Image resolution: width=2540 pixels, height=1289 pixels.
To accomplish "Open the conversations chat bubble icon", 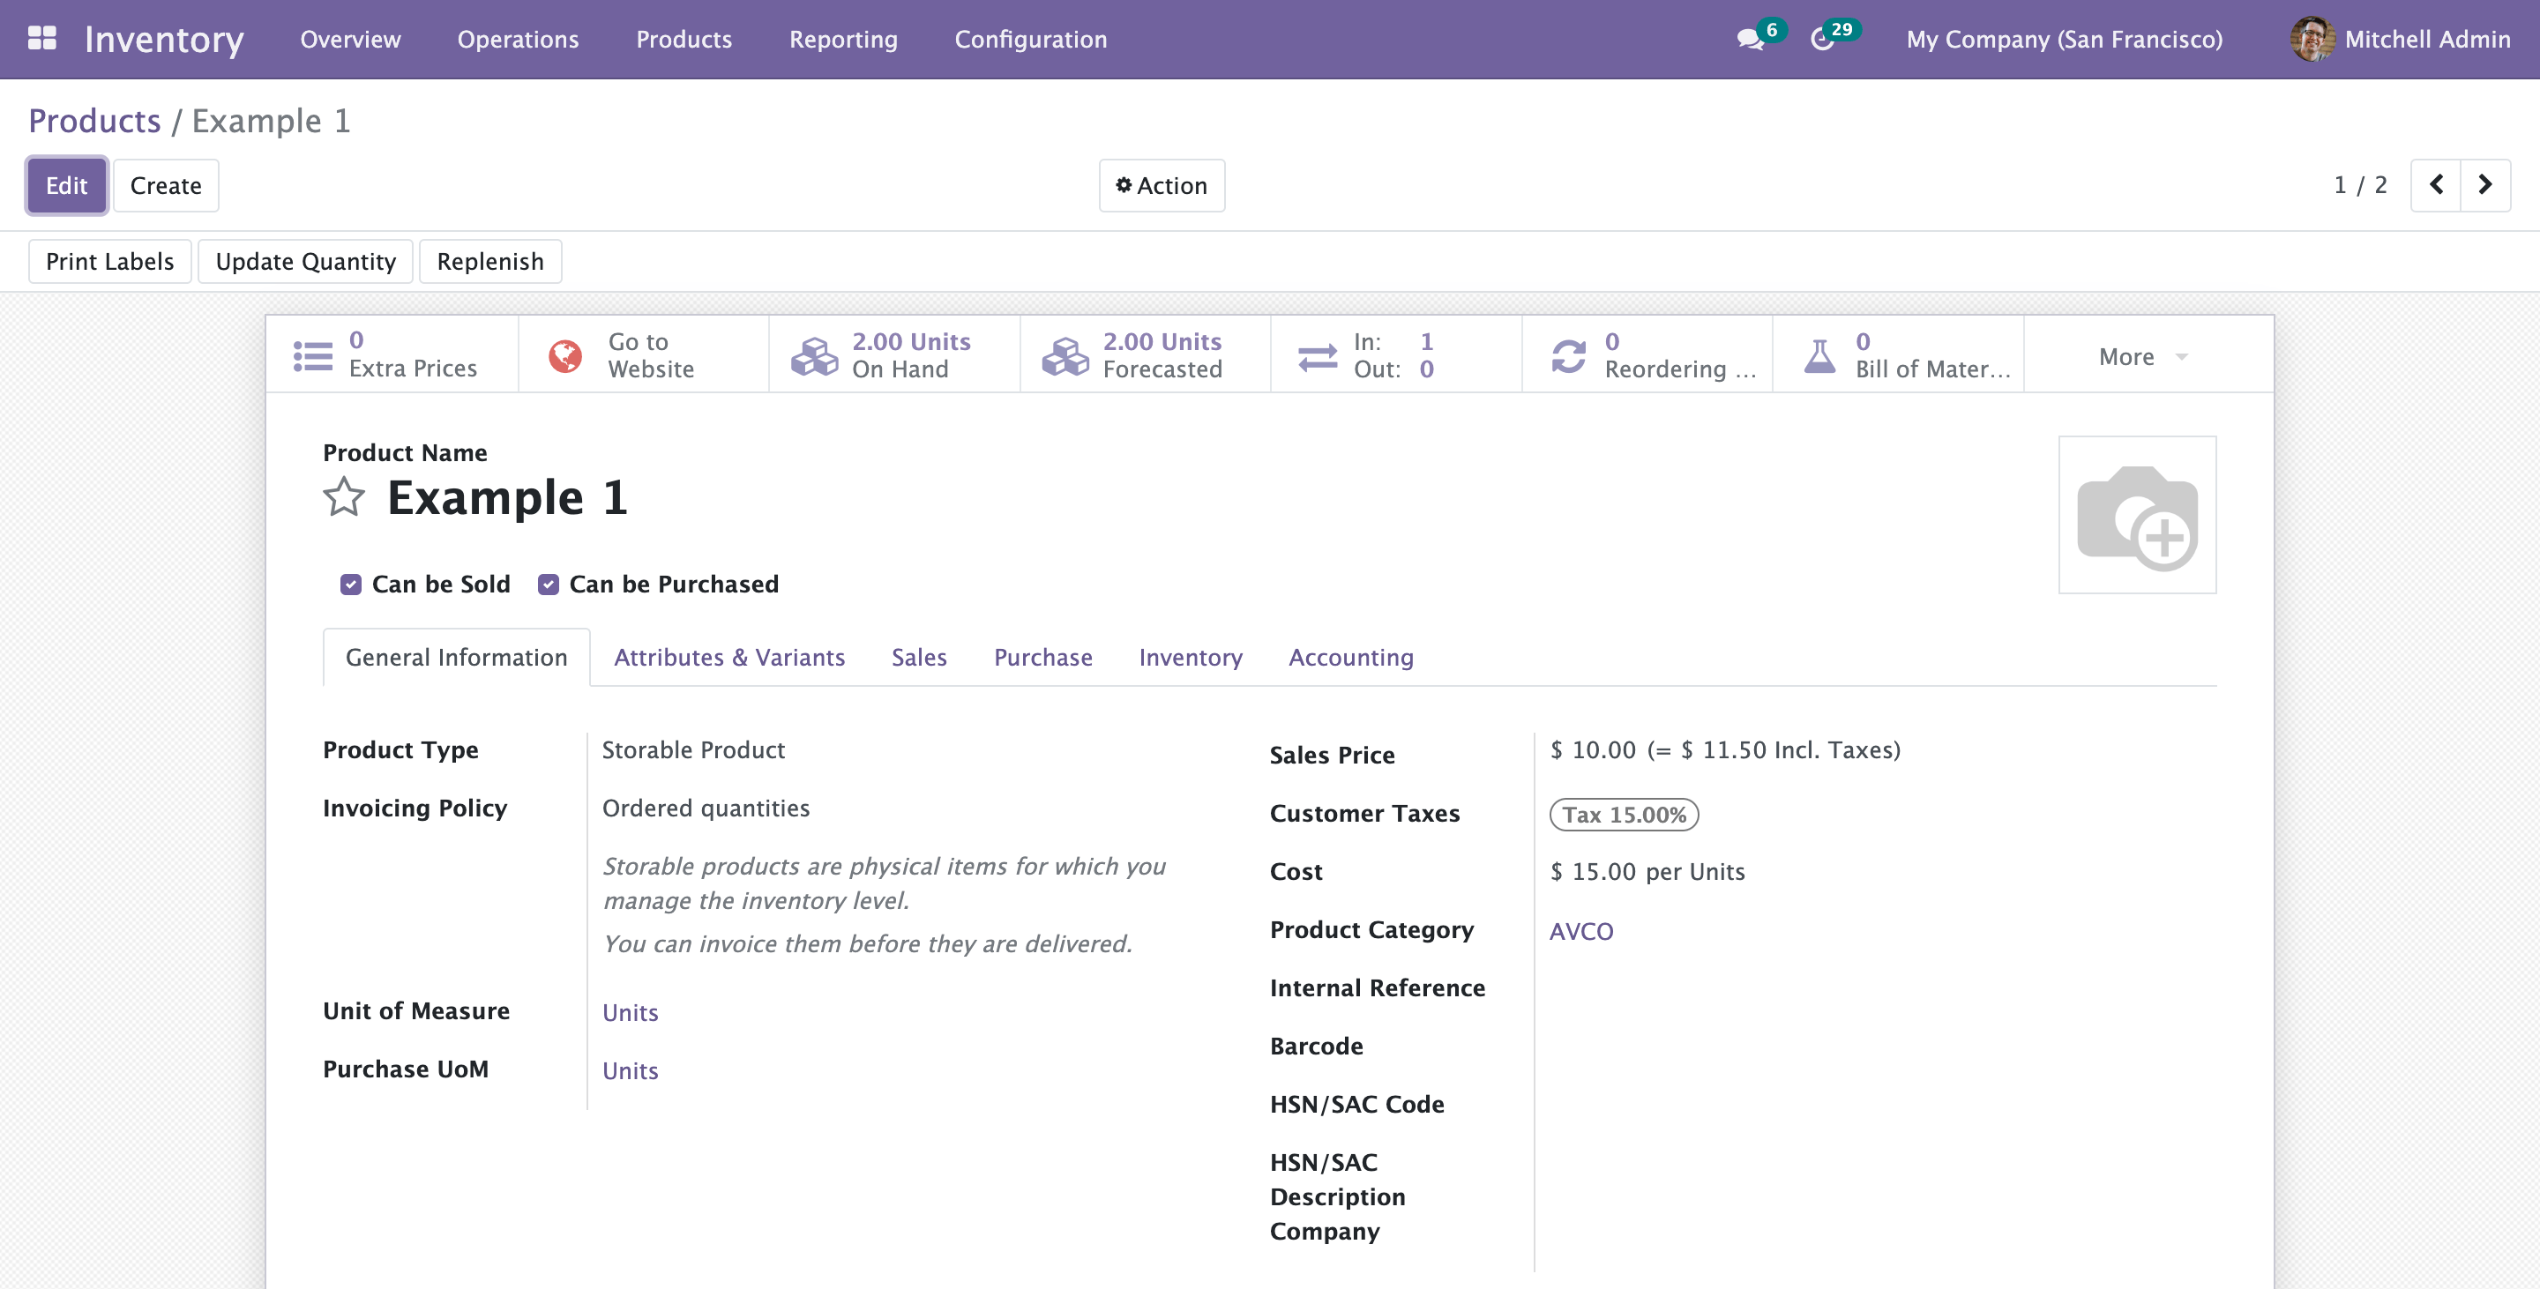I will [1750, 40].
